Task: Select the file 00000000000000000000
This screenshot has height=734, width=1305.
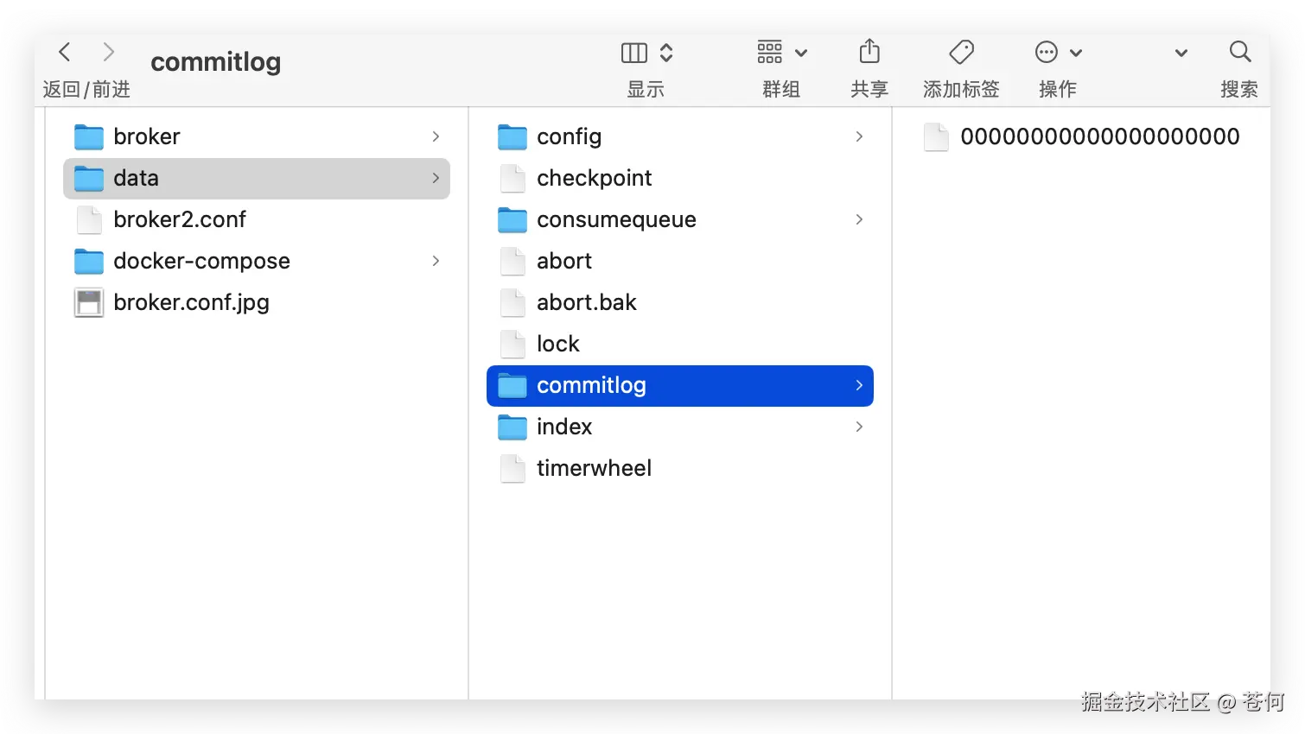Action: [1098, 136]
